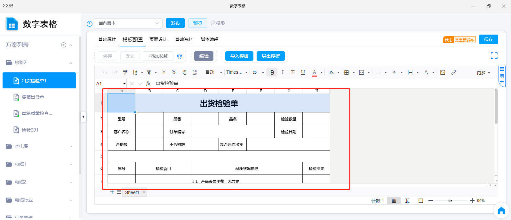Click the redo arrow

tap(115, 72)
